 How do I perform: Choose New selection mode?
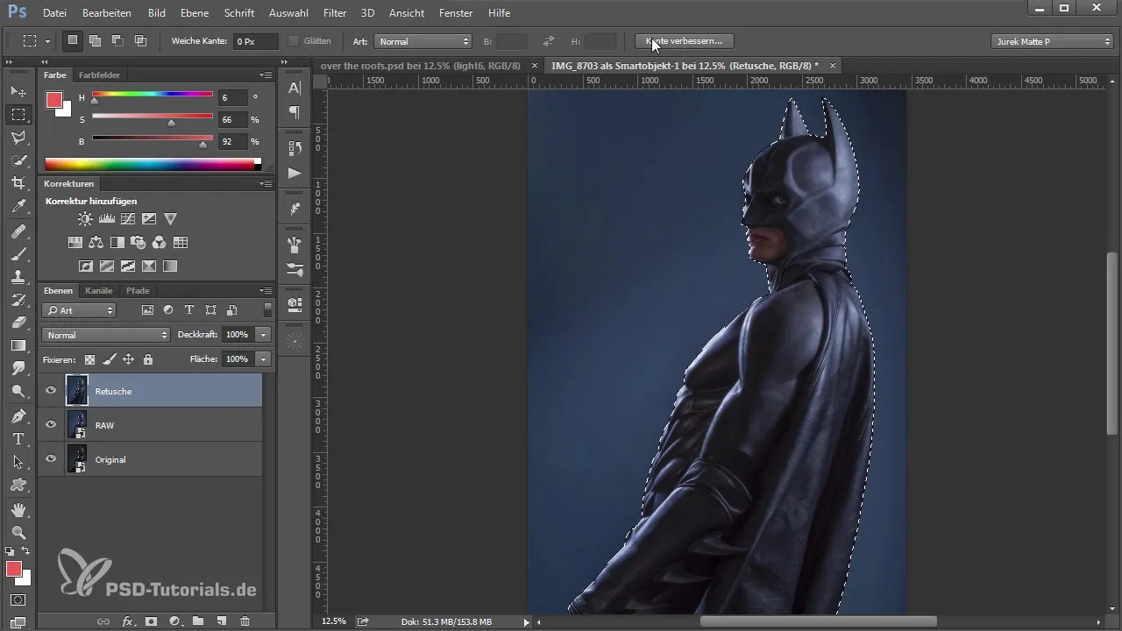point(73,40)
